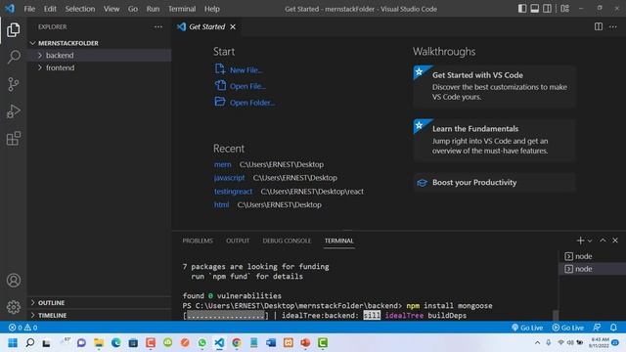Screen dimensions: 626x352
Task: Open recent folder mern
Action: click(222, 164)
